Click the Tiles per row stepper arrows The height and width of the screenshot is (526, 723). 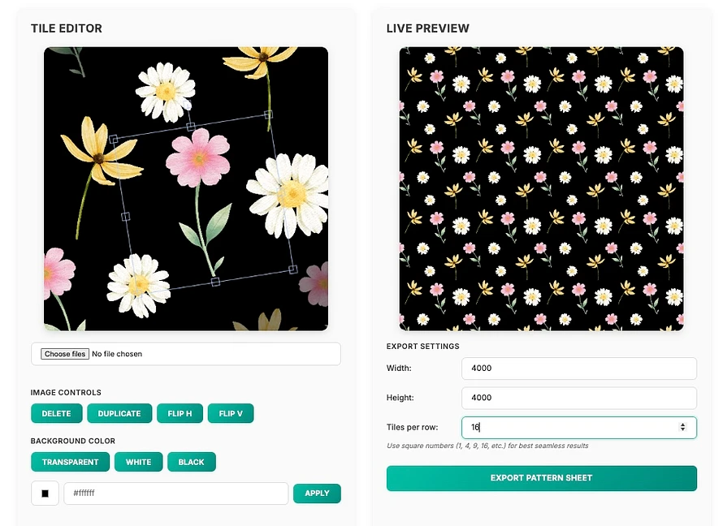click(x=682, y=427)
